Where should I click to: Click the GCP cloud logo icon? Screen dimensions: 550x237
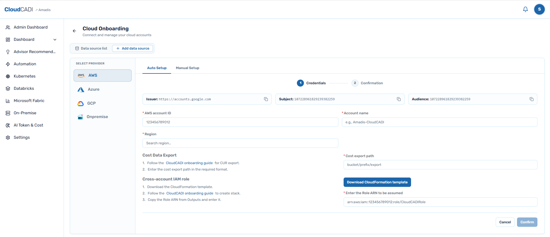click(x=81, y=103)
